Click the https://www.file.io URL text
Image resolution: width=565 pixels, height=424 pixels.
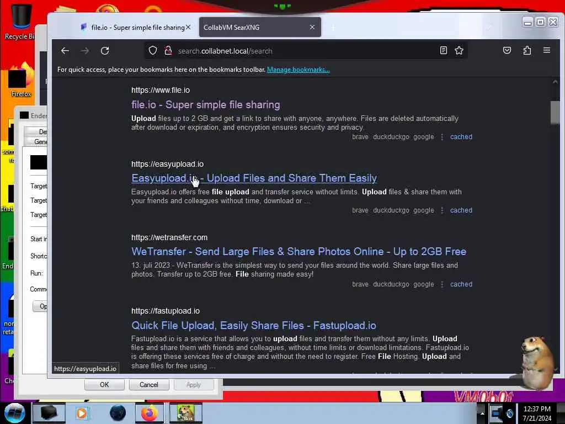[x=161, y=90]
